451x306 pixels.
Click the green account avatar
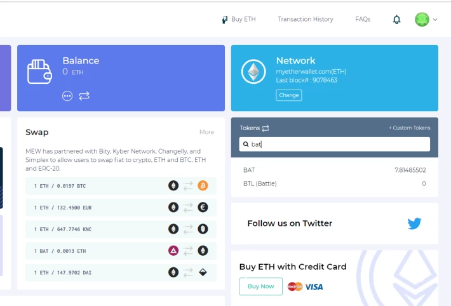pyautogui.click(x=422, y=20)
